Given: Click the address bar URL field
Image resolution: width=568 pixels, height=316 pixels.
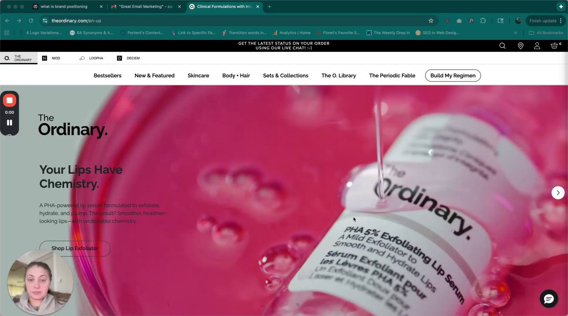Looking at the screenshot, I should click(238, 21).
